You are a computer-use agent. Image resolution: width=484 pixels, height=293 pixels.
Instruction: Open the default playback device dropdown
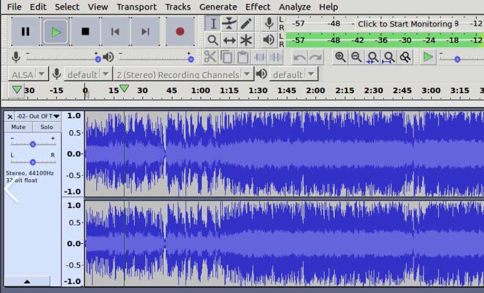click(293, 74)
